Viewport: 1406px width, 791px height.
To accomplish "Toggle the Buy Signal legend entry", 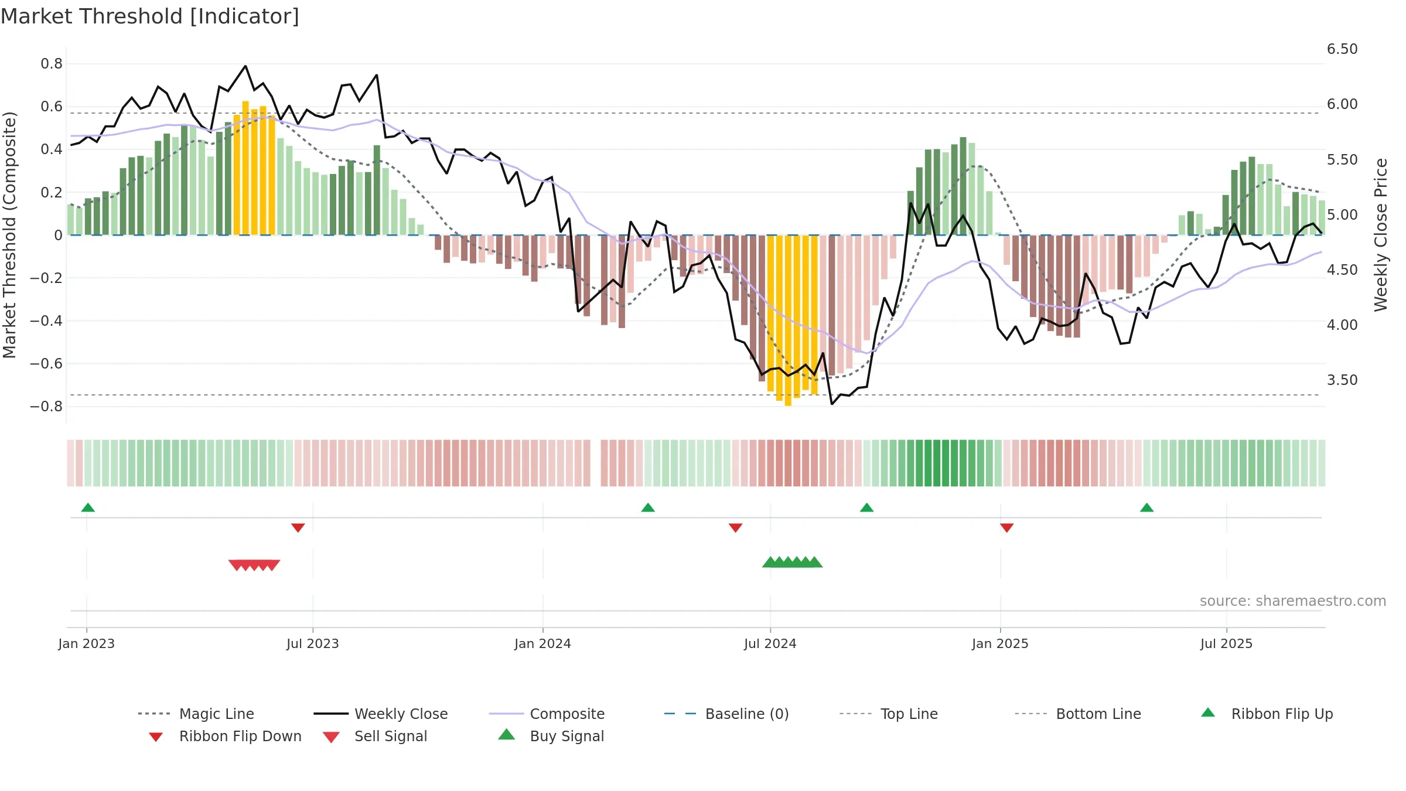I will coord(551,736).
